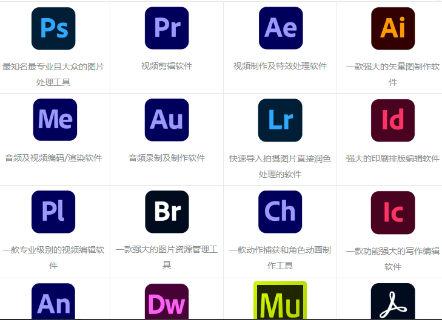Open the Character Animator Ch icon
The height and width of the screenshot is (320, 442).
tap(280, 212)
